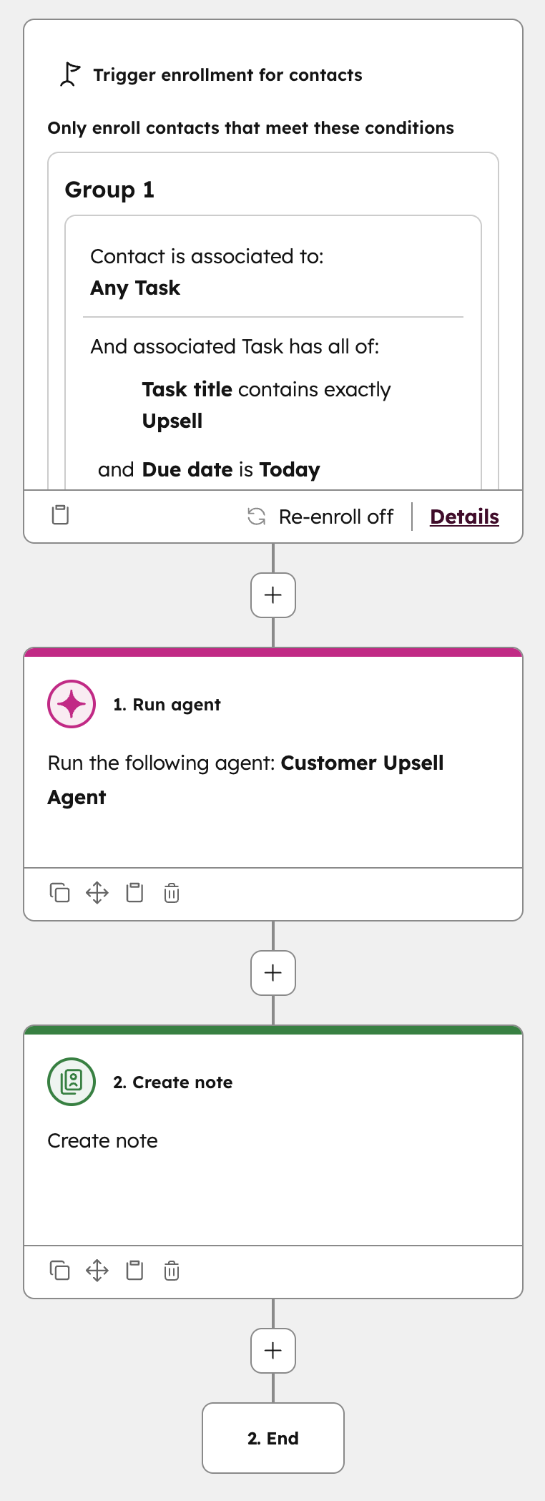Click the Any Task condition in Group 1

(x=135, y=288)
